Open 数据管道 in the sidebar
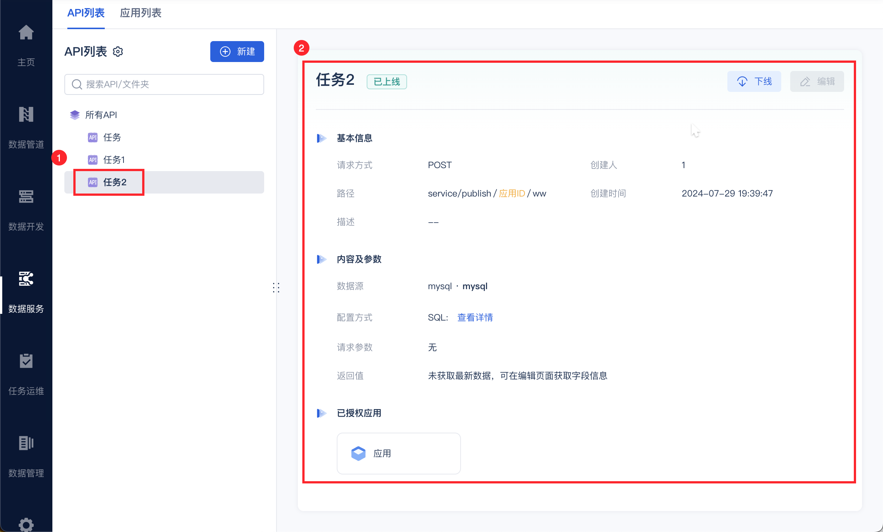 coord(26,115)
